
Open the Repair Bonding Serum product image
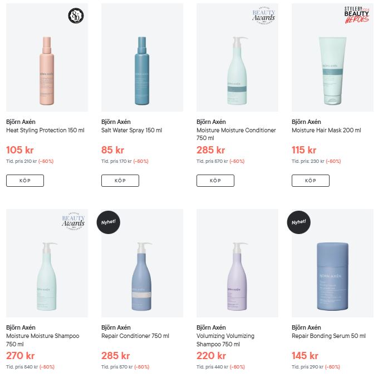[x=332, y=276]
